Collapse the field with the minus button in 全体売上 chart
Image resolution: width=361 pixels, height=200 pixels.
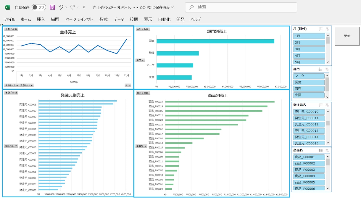[x=130, y=86]
